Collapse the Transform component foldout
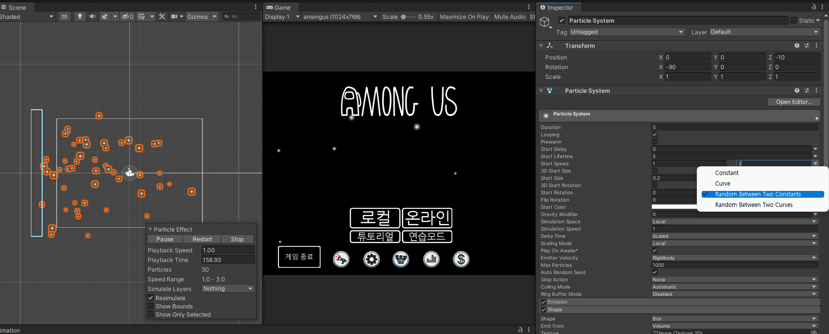This screenshot has height=334, width=829. click(x=541, y=45)
